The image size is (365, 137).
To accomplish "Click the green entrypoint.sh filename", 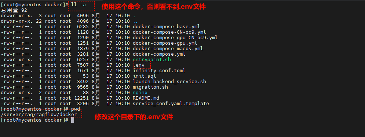I will [x=152, y=60].
